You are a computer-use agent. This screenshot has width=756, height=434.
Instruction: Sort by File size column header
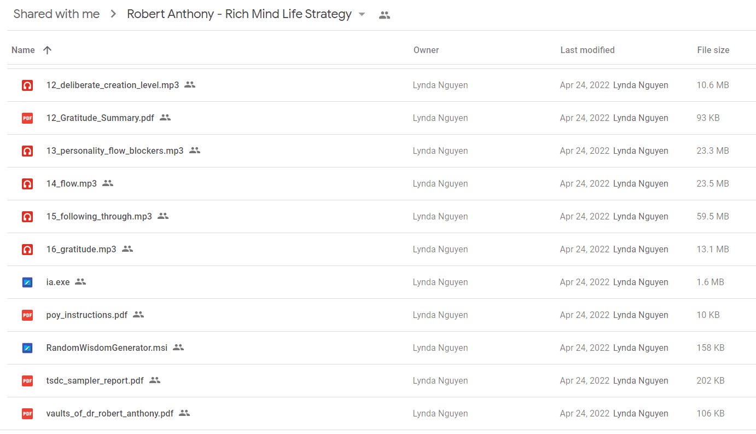[x=713, y=50]
